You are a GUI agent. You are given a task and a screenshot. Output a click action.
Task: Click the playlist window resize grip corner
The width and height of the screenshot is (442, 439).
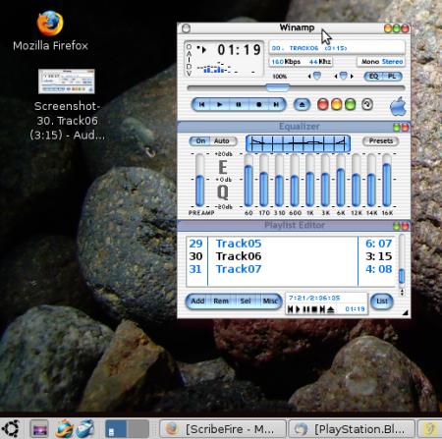click(x=406, y=313)
